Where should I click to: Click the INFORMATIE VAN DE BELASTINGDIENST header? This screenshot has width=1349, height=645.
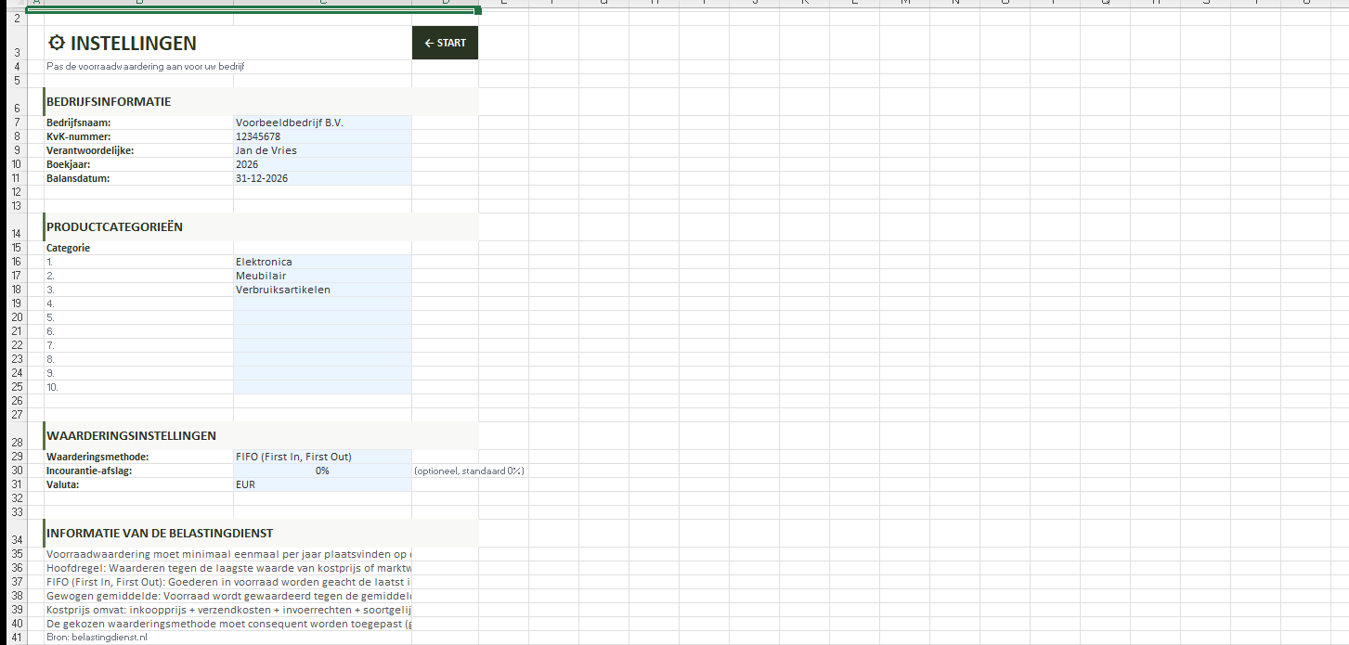pyautogui.click(x=160, y=534)
